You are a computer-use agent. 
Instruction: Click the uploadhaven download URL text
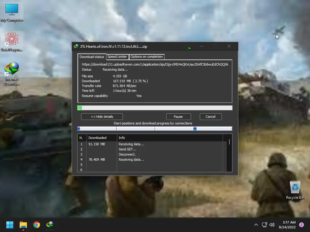pos(155,64)
